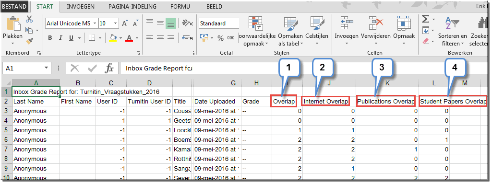Apply the red font color A
The width and height of the screenshot is (492, 184).
(x=129, y=38)
